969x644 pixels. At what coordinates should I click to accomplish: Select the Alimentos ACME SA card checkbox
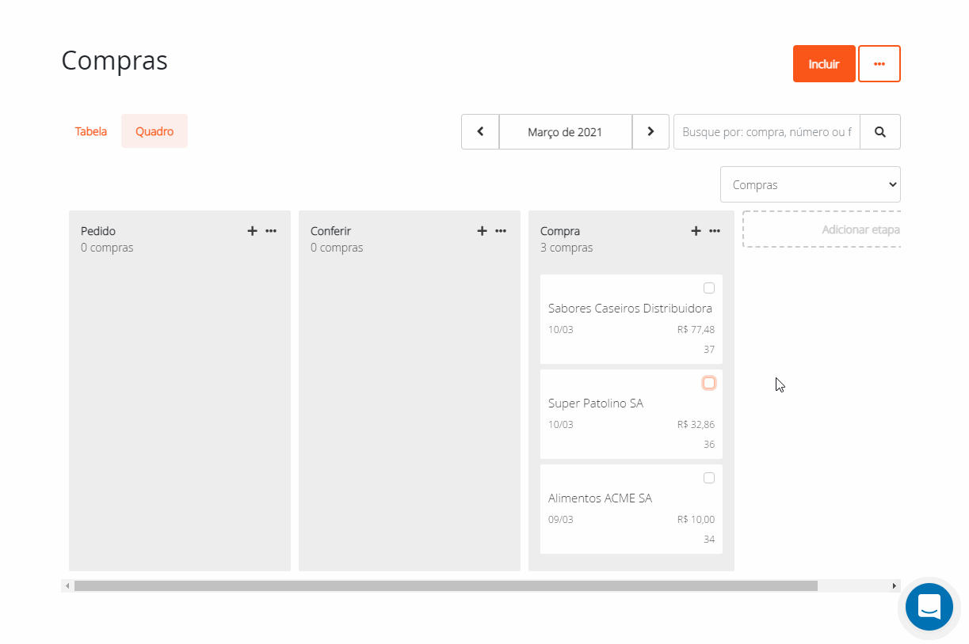pyautogui.click(x=709, y=478)
